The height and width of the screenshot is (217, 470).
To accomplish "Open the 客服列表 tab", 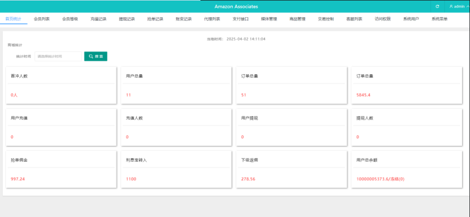I will tap(354, 19).
